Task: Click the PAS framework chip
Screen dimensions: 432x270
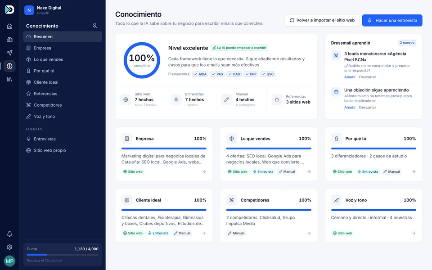Action: coord(217,74)
